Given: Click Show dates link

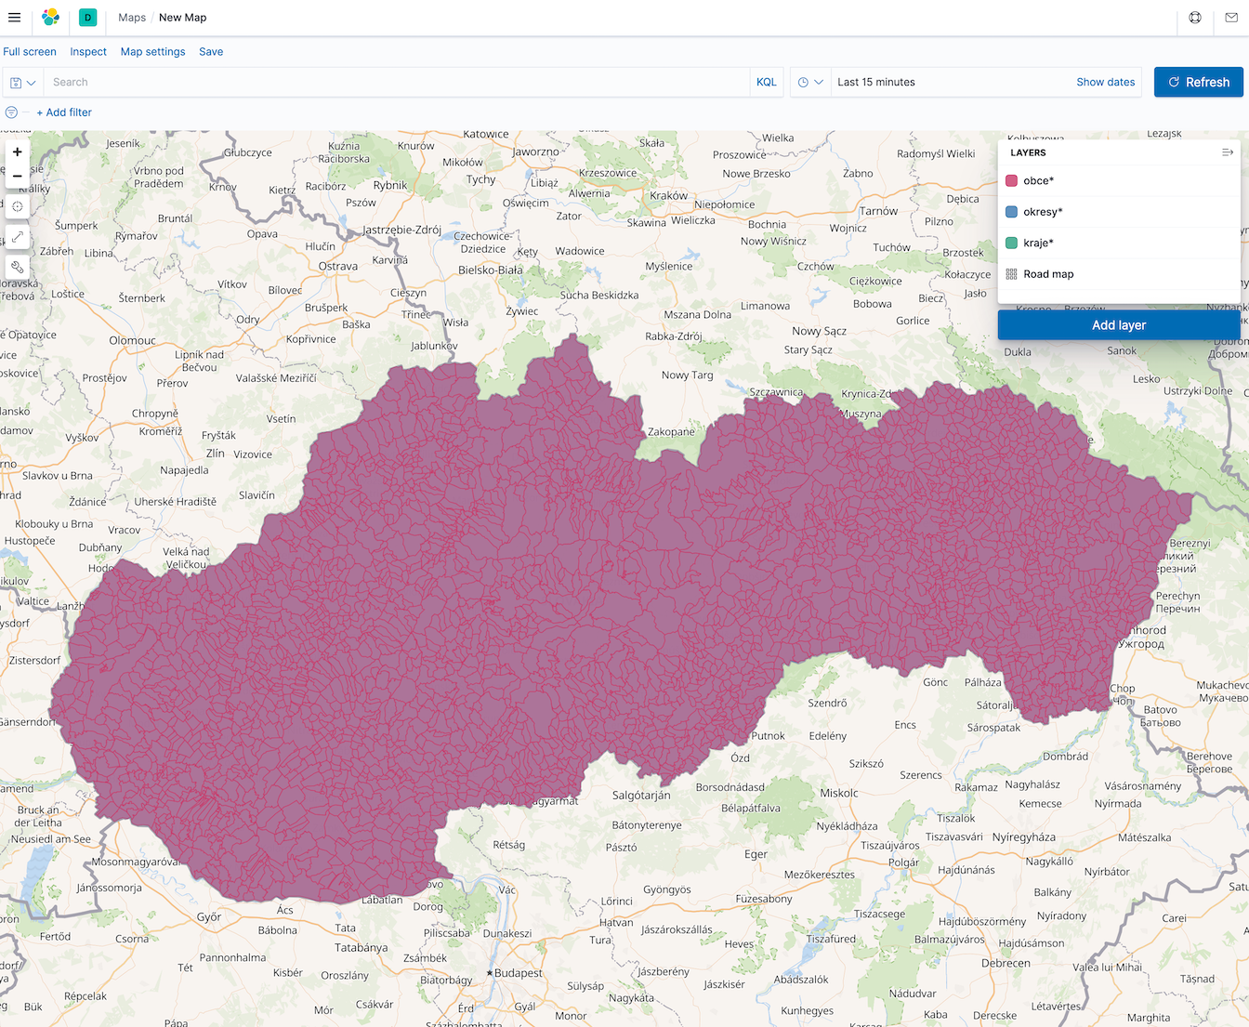Looking at the screenshot, I should tap(1106, 83).
